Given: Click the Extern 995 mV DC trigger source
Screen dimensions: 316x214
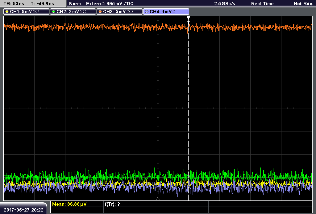Looking at the screenshot, I should point(110,4).
